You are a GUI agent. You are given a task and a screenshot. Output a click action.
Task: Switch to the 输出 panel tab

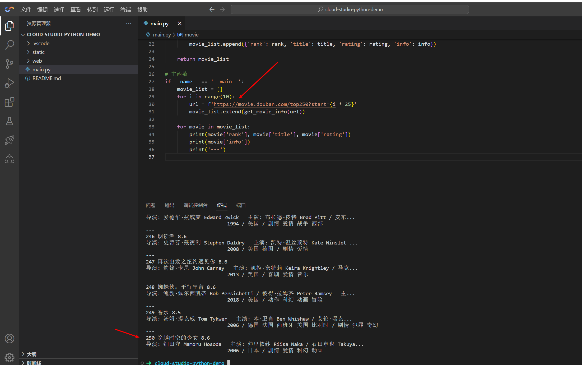(169, 205)
